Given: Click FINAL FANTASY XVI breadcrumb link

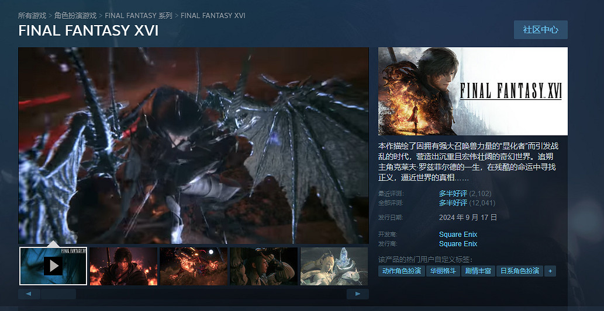Looking at the screenshot, I should [213, 15].
